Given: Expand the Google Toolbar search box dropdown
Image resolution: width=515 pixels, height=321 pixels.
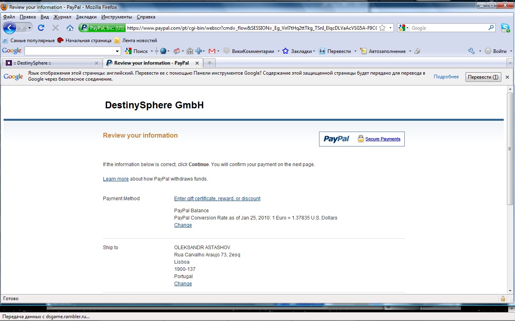Looking at the screenshot, I should point(117,51).
